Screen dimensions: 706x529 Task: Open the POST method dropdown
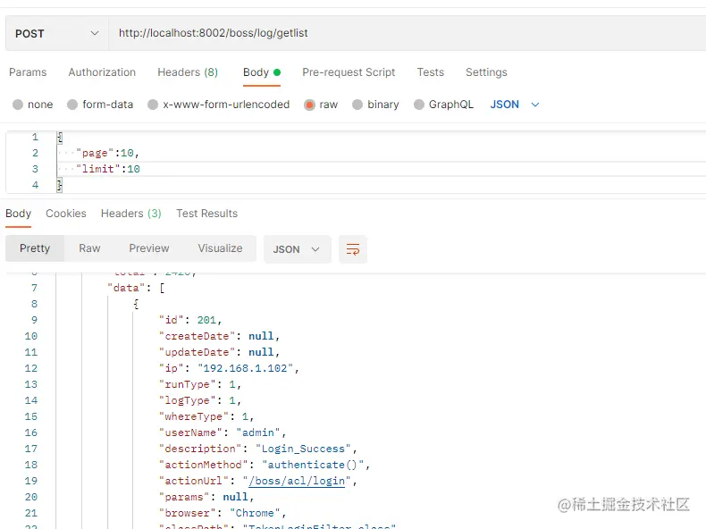(56, 34)
